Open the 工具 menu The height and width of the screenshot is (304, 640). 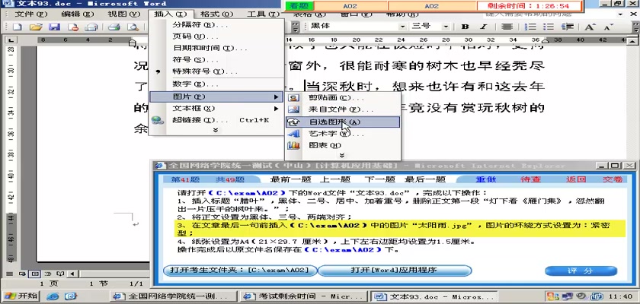pyautogui.click(x=264, y=14)
